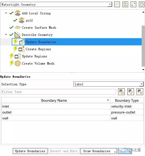
Task: Select the inlet boundary name cell
Action: tap(56, 106)
